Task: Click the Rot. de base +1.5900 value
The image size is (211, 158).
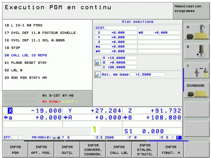Action: point(147,75)
